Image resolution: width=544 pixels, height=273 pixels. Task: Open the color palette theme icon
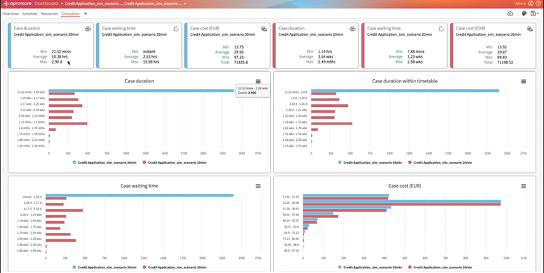coord(525,14)
